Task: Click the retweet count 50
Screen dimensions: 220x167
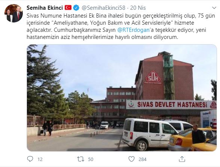Action: [x=91, y=159]
